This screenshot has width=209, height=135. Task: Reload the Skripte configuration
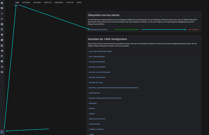tap(92, 108)
